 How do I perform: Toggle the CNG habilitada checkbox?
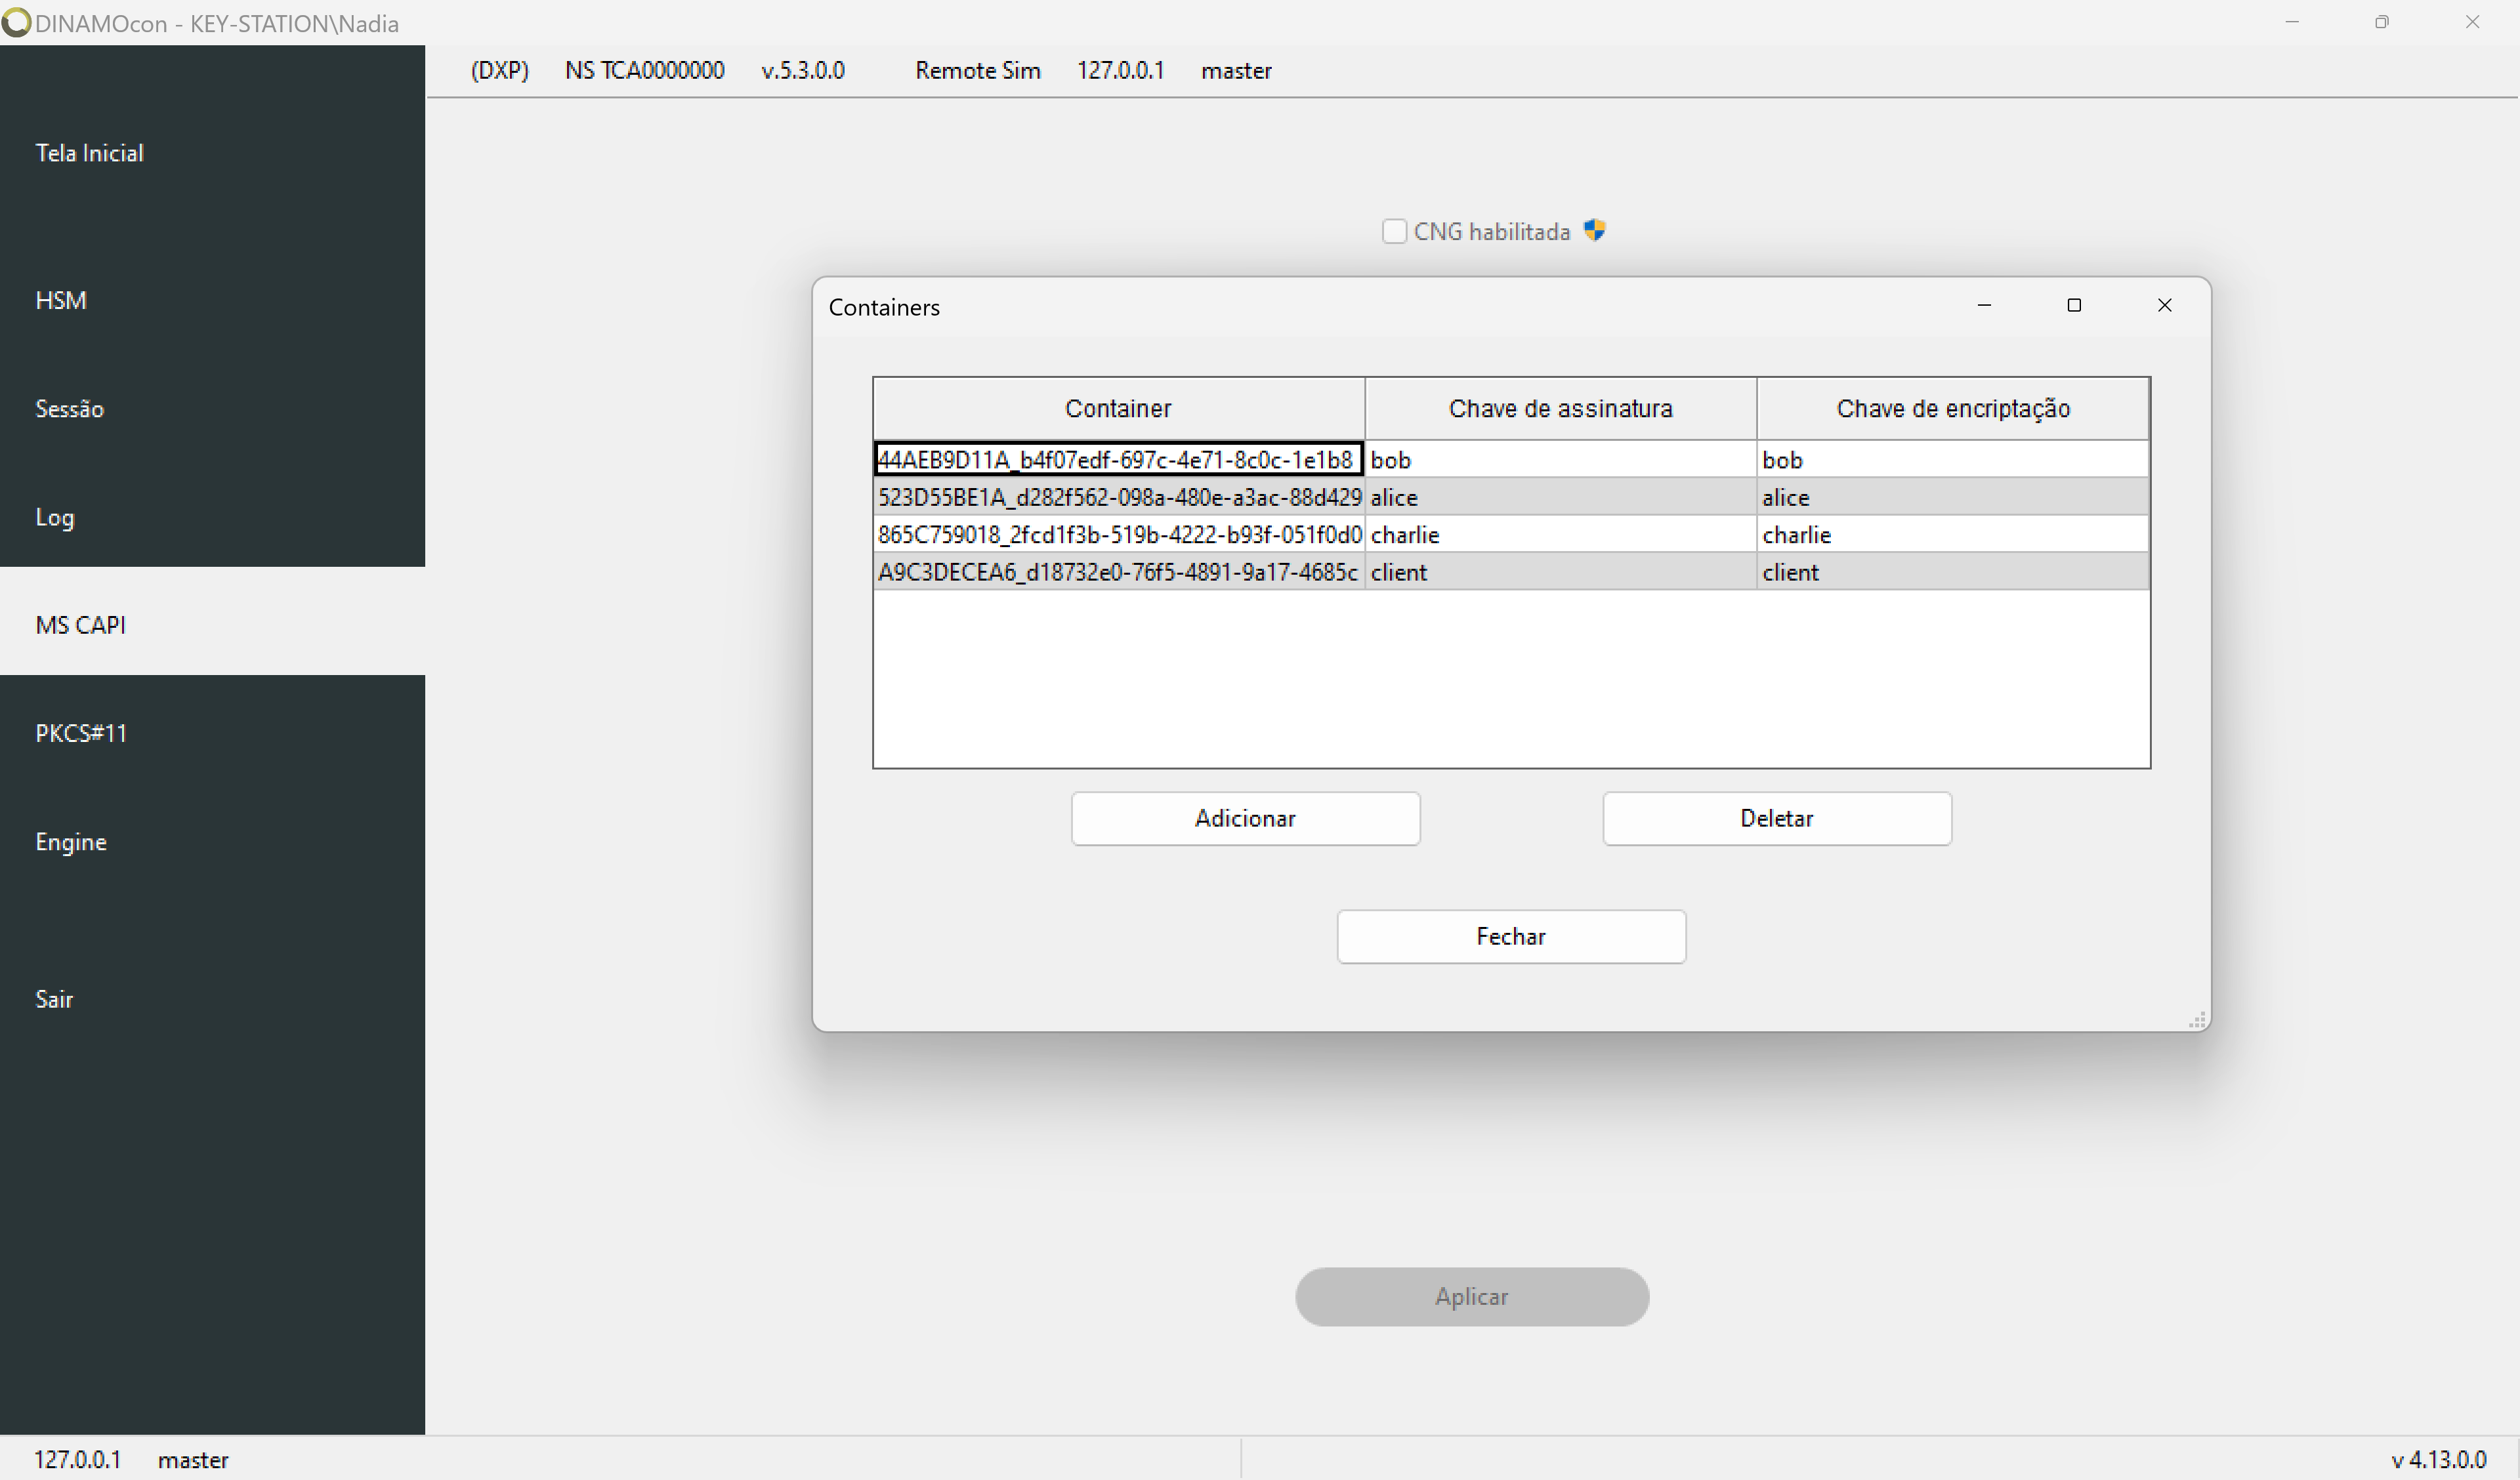coord(1394,231)
